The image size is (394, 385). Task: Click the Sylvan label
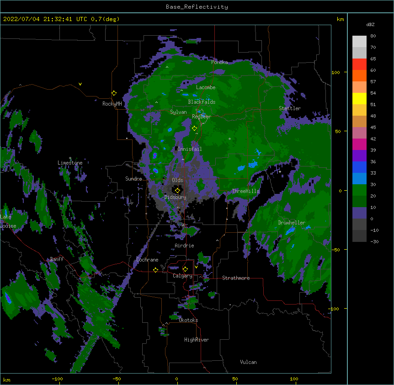click(178, 112)
